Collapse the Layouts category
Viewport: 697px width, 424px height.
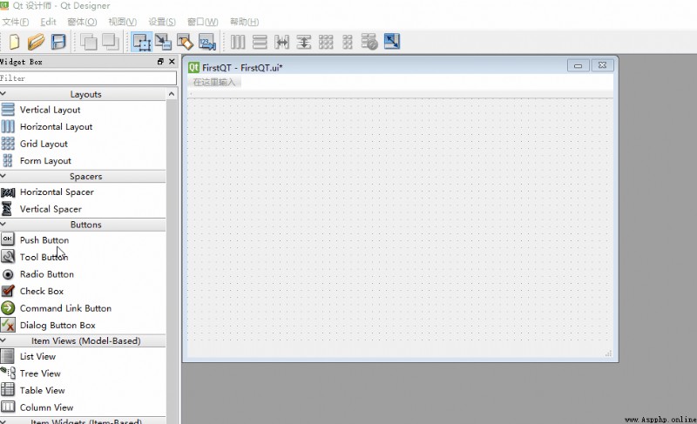click(x=3, y=94)
